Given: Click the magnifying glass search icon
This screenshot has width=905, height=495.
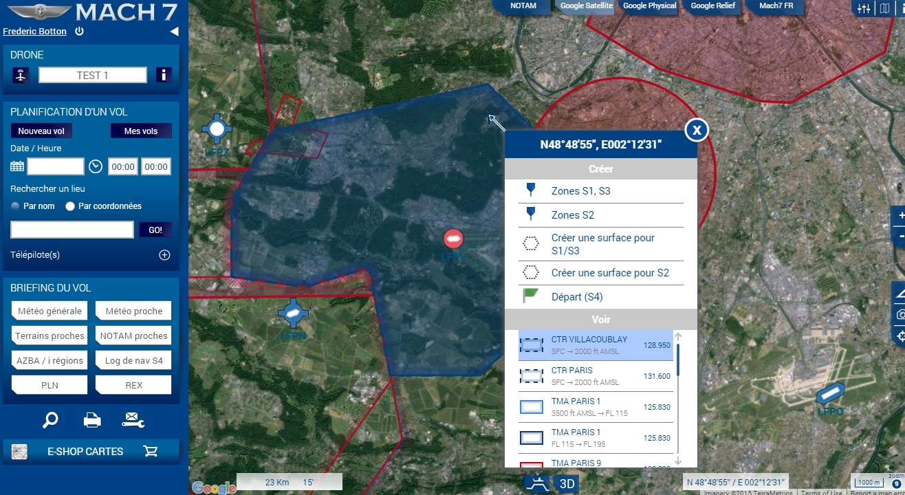Looking at the screenshot, I should tap(50, 419).
